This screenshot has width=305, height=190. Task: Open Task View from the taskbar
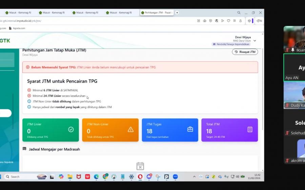52,177
